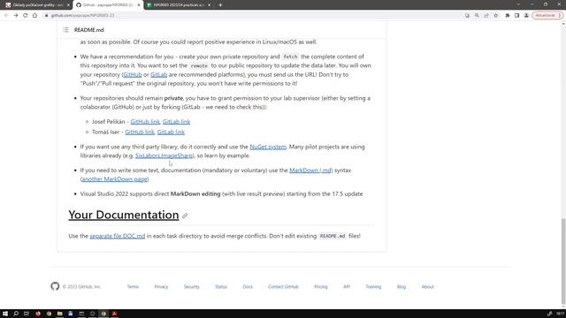The width and height of the screenshot is (566, 318).
Task: Open the separate file DOC.md link
Action: click(x=118, y=236)
